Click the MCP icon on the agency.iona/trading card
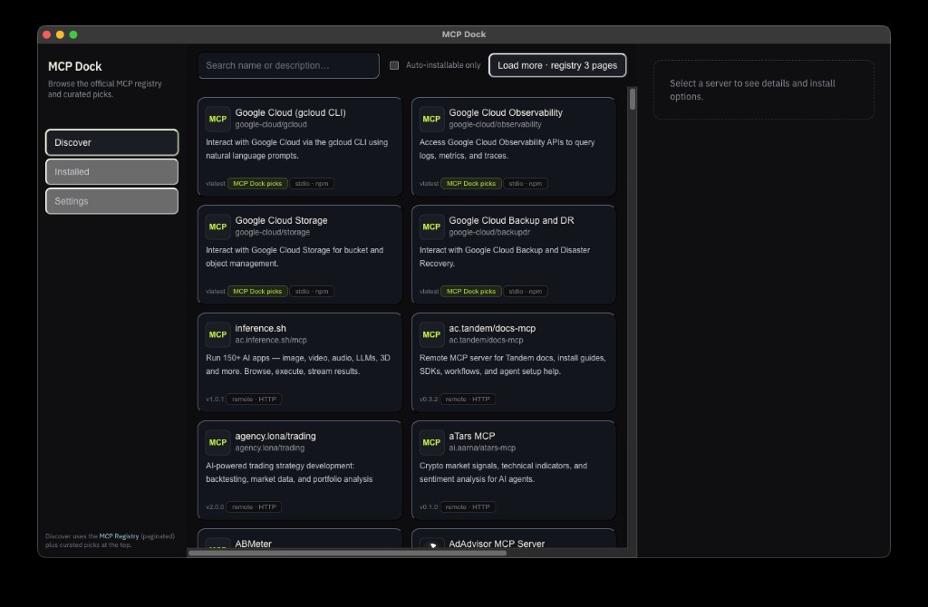The image size is (928, 607). 217,442
